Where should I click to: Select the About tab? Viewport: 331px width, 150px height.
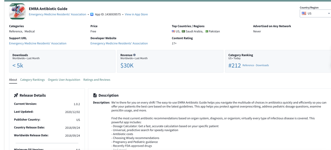[13, 80]
